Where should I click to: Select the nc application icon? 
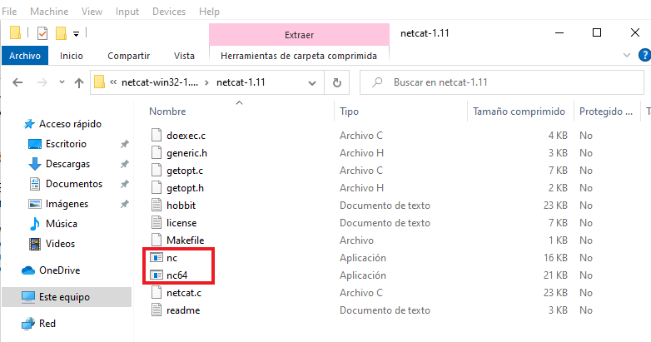pos(157,258)
